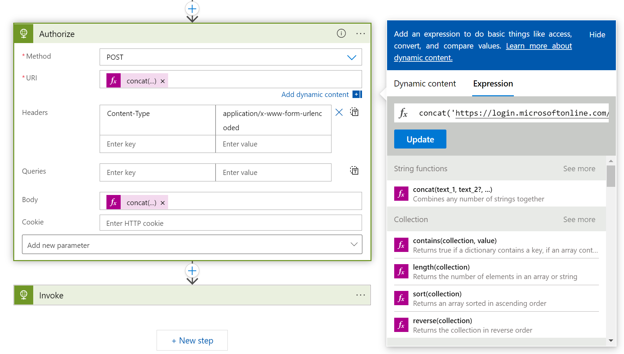Viewport: 624px width, 354px height.
Task: Click the Cookie input field
Action: click(x=230, y=223)
